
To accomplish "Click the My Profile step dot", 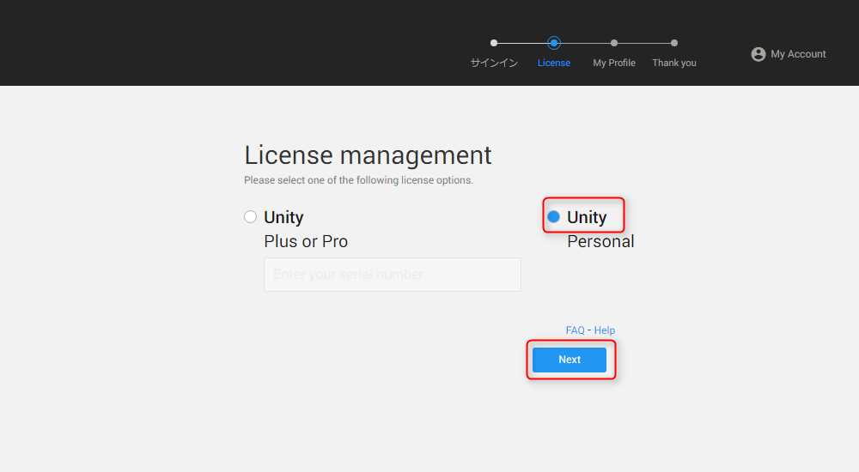I will click(614, 43).
